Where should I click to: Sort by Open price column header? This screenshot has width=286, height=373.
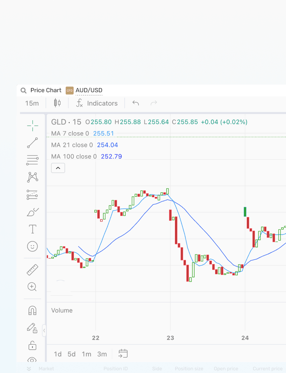pyautogui.click(x=226, y=369)
